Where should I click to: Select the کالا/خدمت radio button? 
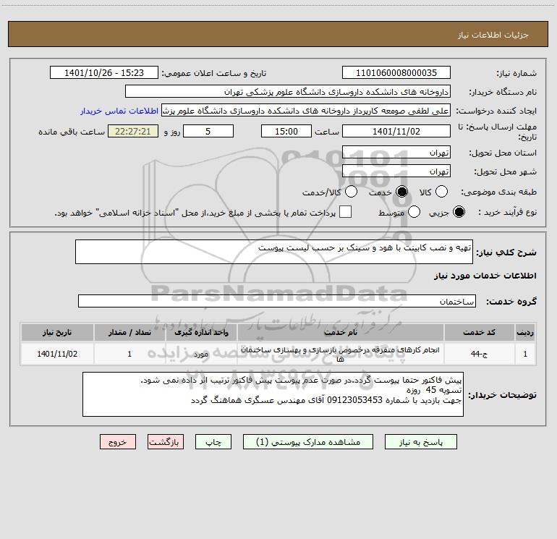(x=351, y=192)
